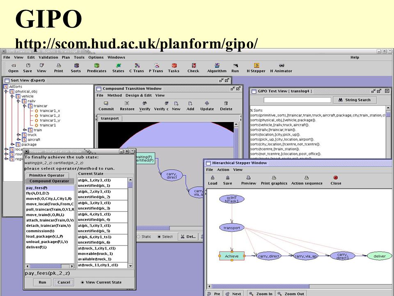Click Preview in Hierarchical Stepper Window

(x=249, y=180)
